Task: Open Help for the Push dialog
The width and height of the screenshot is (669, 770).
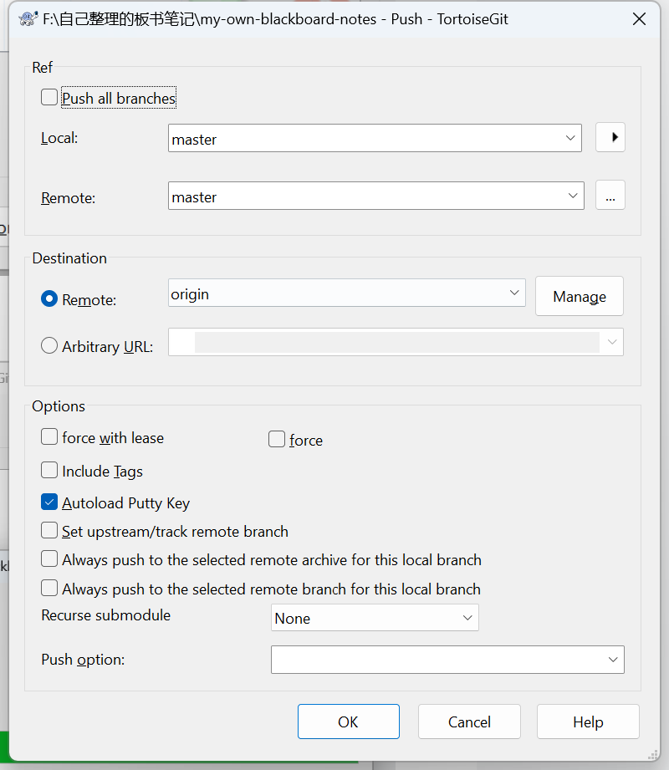Action: [588, 722]
